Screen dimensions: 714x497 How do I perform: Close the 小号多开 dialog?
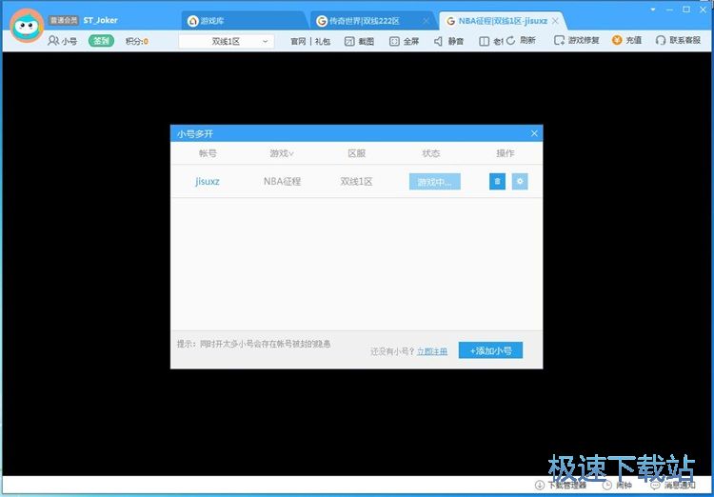point(534,133)
